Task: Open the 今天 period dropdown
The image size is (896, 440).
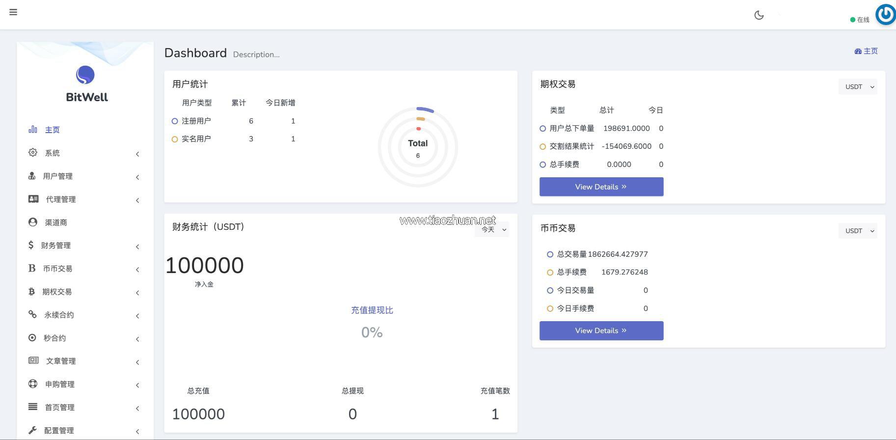Action: pos(491,229)
